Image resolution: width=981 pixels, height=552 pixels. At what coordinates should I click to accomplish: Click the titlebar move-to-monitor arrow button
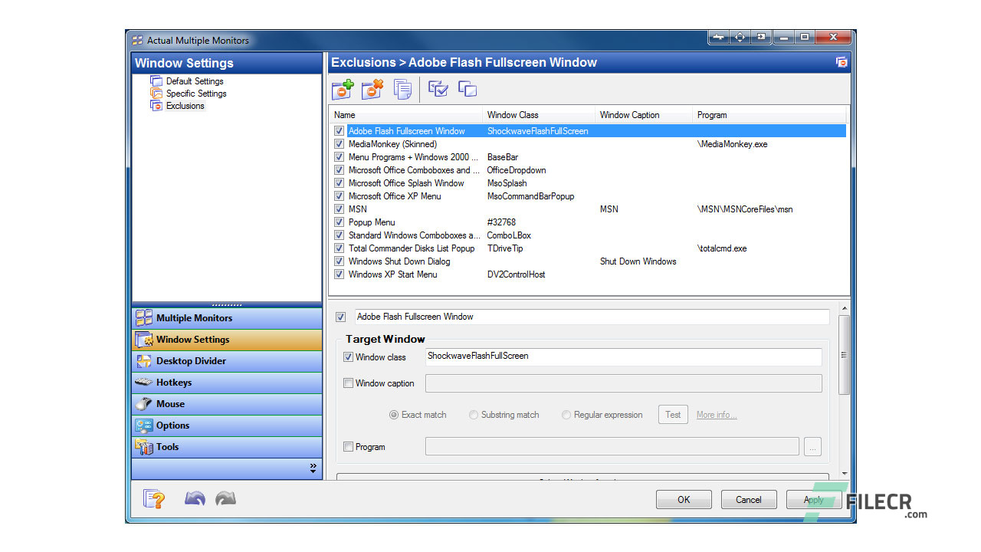(719, 37)
